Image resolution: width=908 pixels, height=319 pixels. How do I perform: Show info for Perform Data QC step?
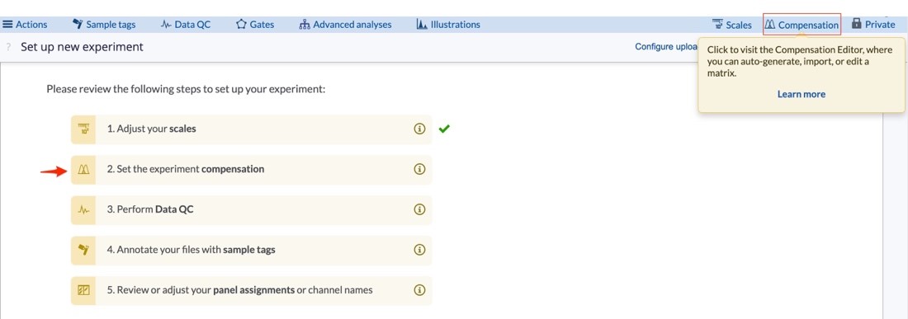point(420,209)
